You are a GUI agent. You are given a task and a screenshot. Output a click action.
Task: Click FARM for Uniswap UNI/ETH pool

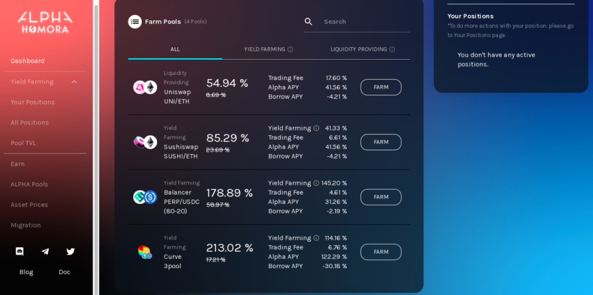(381, 87)
